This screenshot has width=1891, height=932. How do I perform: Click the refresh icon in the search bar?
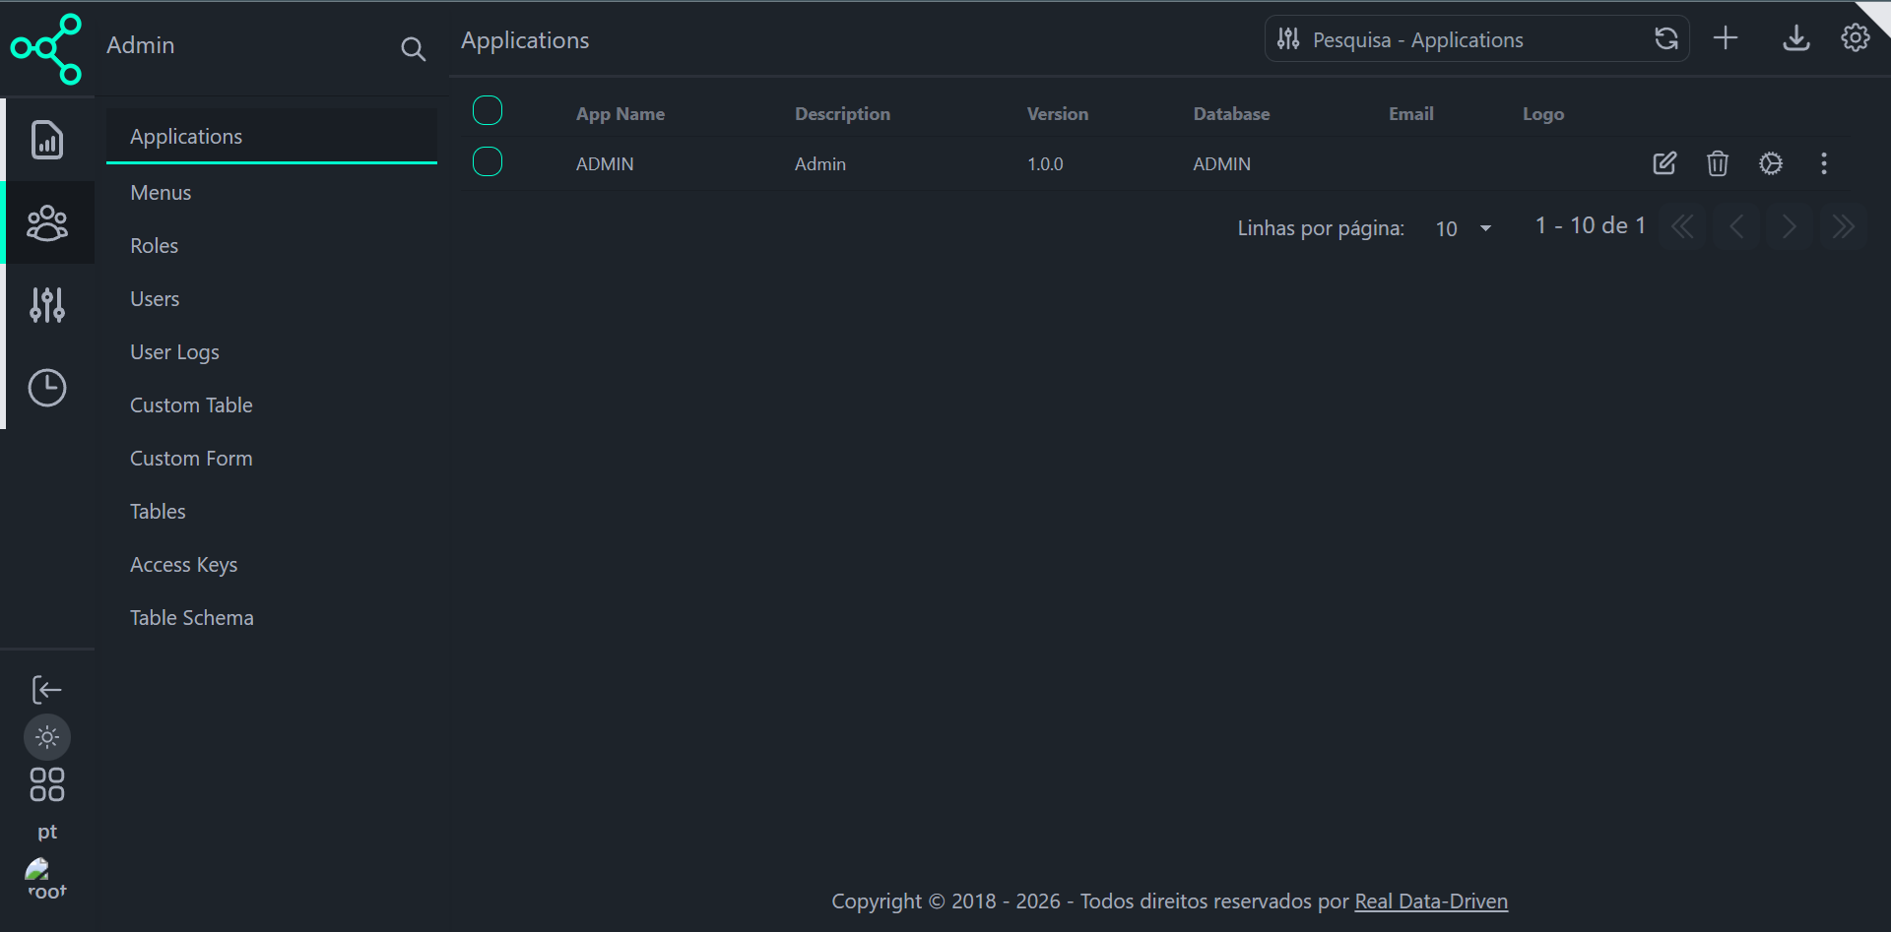click(1666, 38)
